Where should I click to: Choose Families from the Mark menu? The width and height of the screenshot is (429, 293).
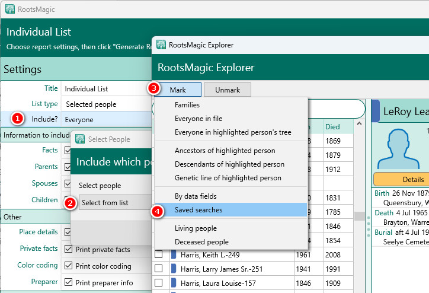pos(231,105)
